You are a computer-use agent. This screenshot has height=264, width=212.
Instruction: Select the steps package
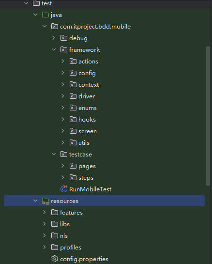point(86,178)
